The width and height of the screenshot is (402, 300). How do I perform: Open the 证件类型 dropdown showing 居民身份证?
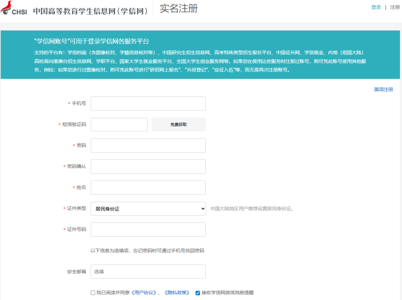click(x=148, y=209)
